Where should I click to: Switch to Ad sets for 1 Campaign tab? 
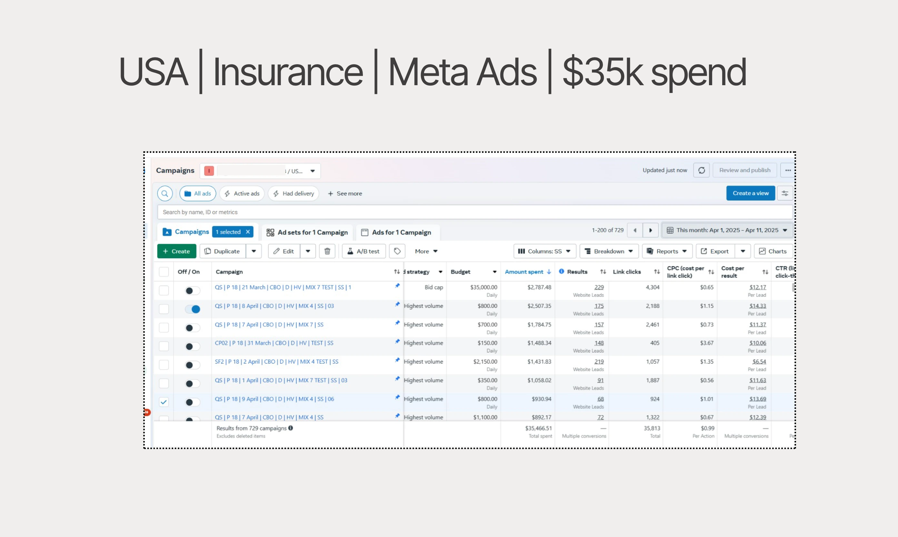[x=307, y=232]
